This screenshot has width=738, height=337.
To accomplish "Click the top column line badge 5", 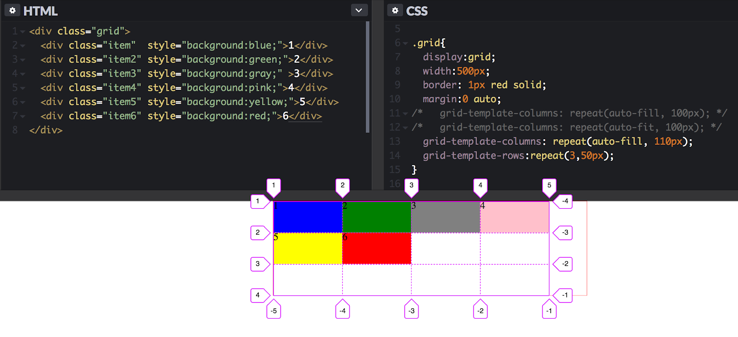I will (x=549, y=186).
